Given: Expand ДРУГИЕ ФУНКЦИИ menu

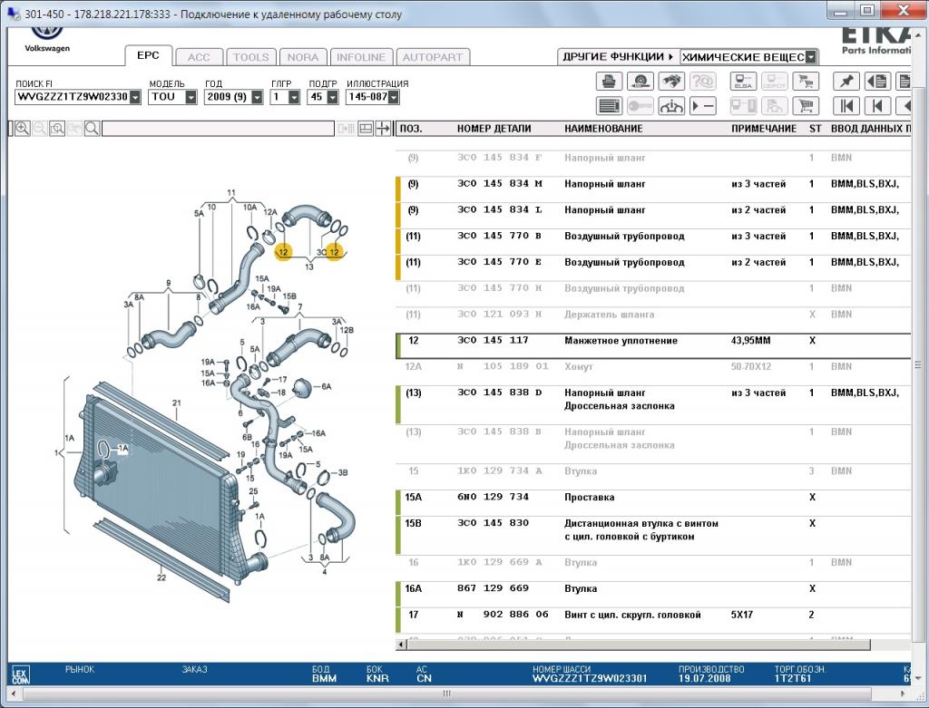Looking at the screenshot, I should click(619, 57).
